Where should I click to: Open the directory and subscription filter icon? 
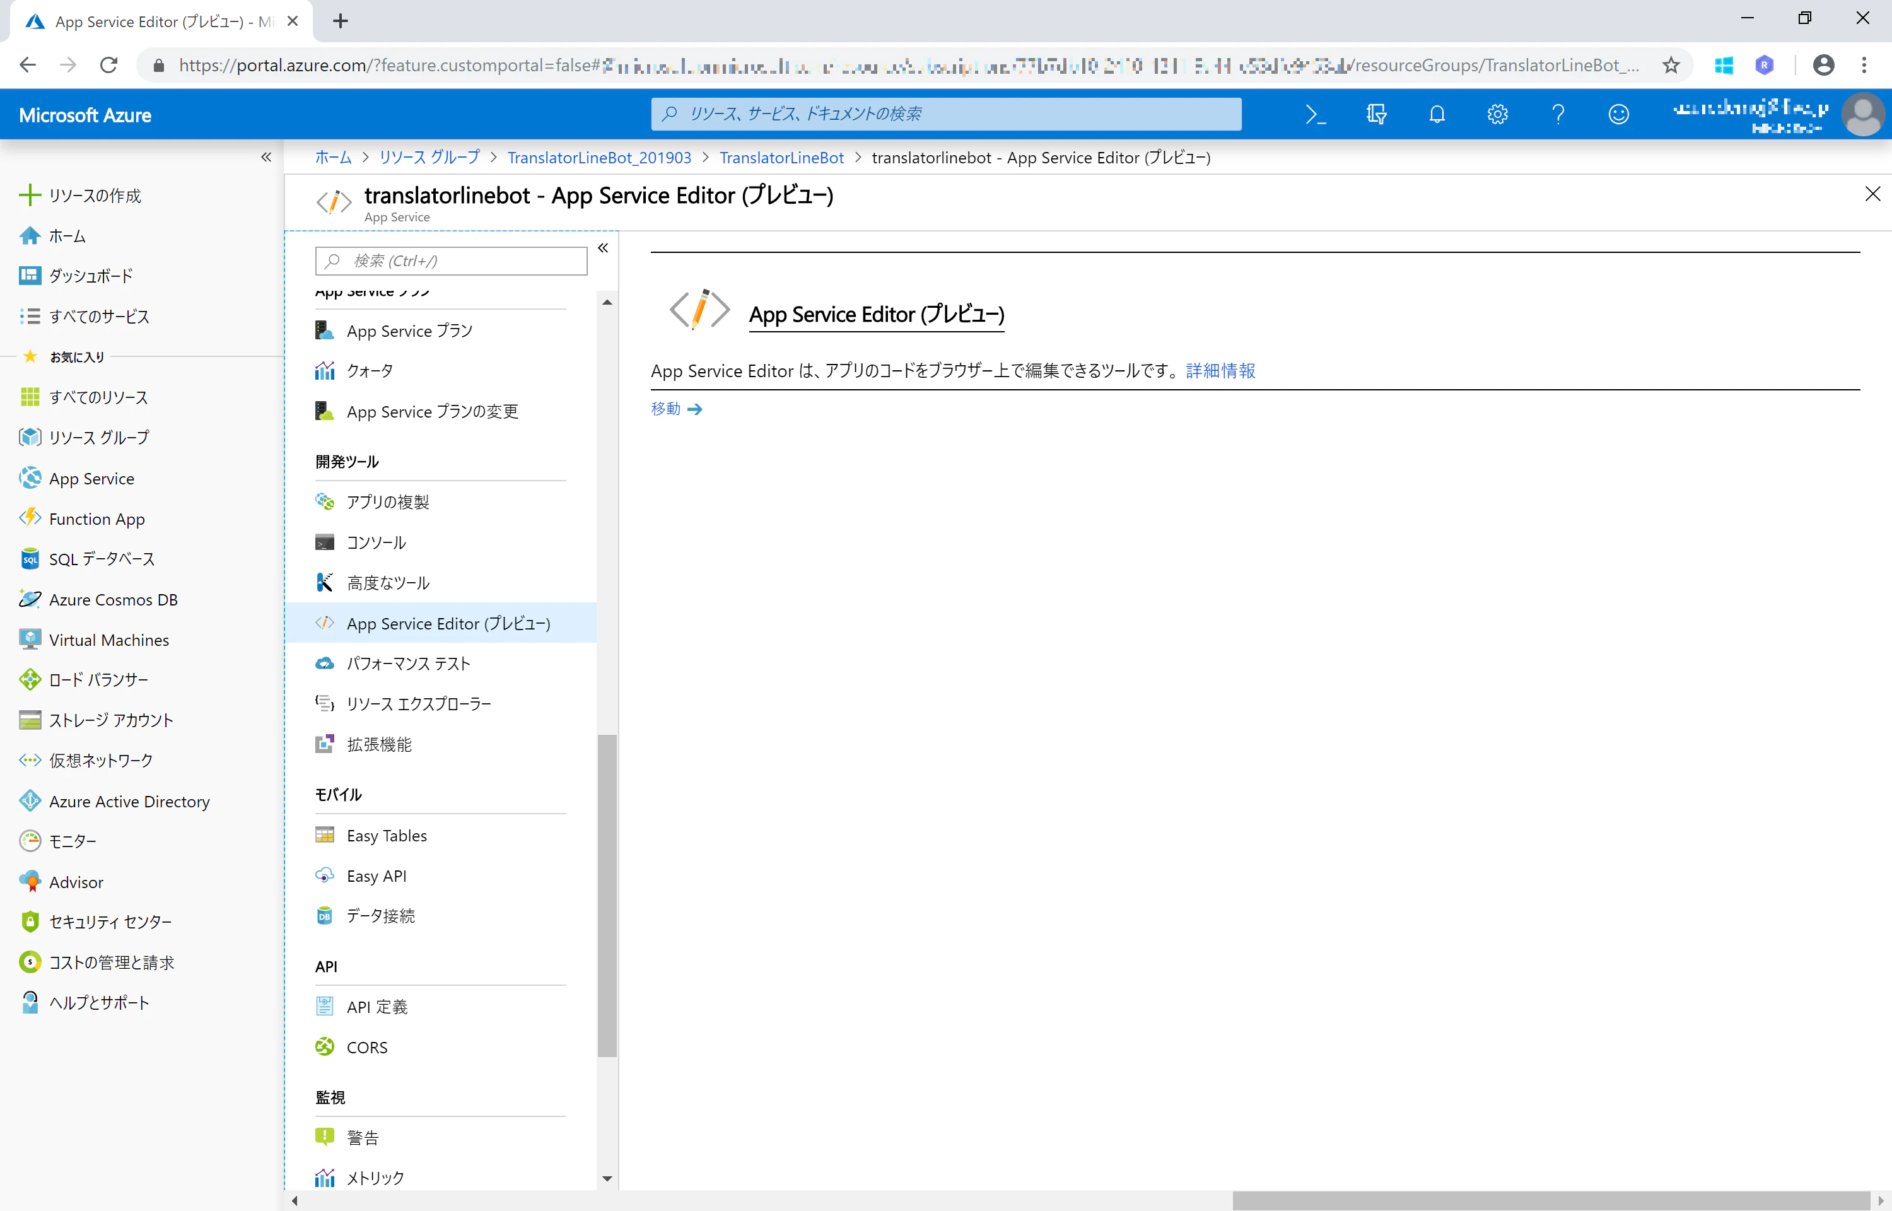click(1375, 114)
